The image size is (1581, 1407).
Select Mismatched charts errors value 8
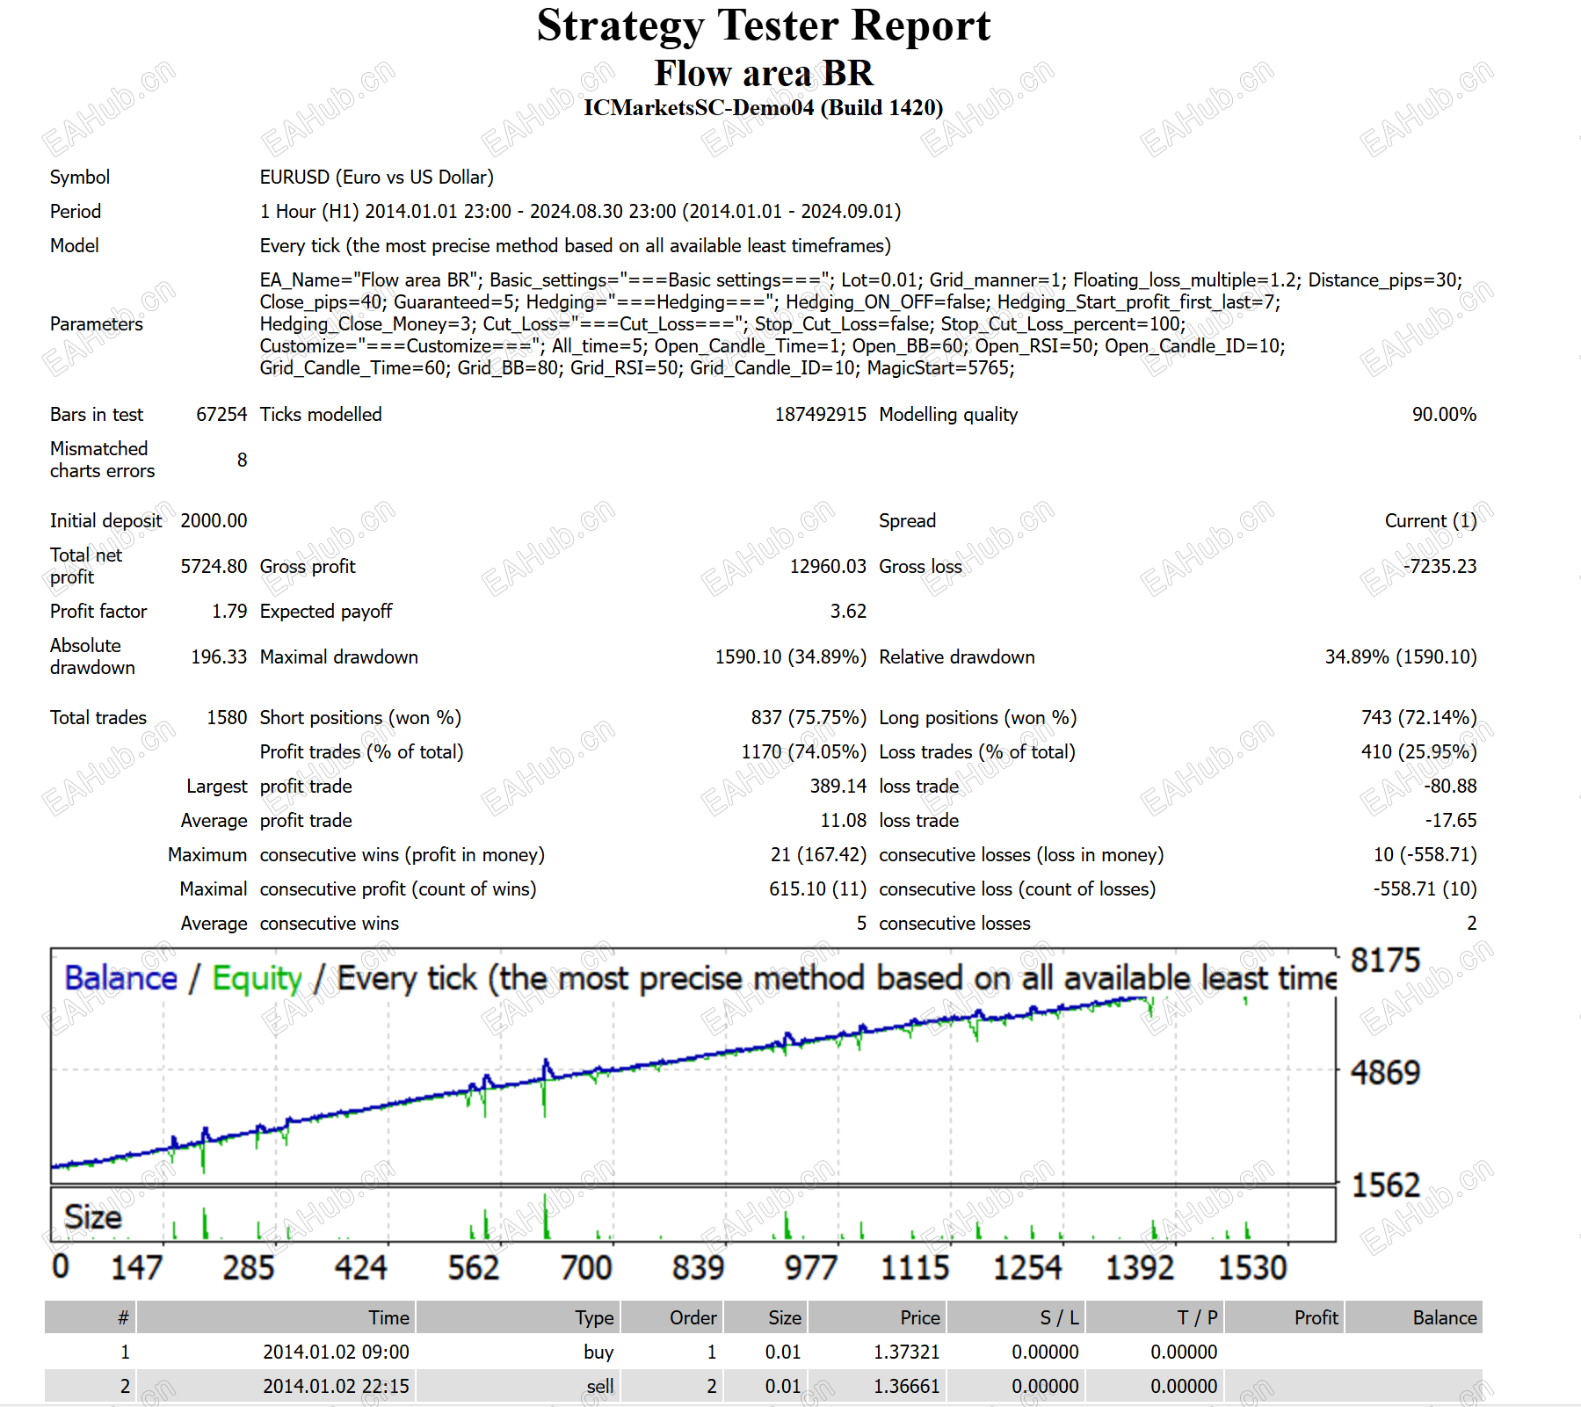242,461
